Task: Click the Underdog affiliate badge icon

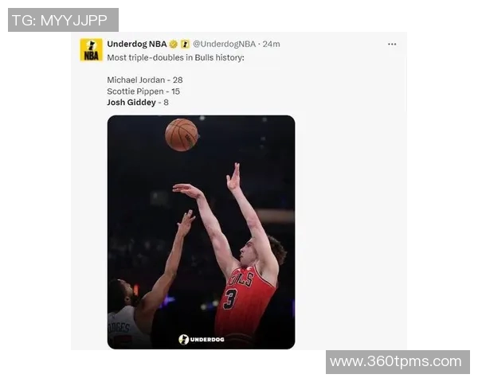Action: coord(185,45)
